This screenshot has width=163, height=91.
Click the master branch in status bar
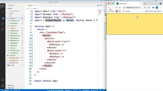(x=5, y=90)
